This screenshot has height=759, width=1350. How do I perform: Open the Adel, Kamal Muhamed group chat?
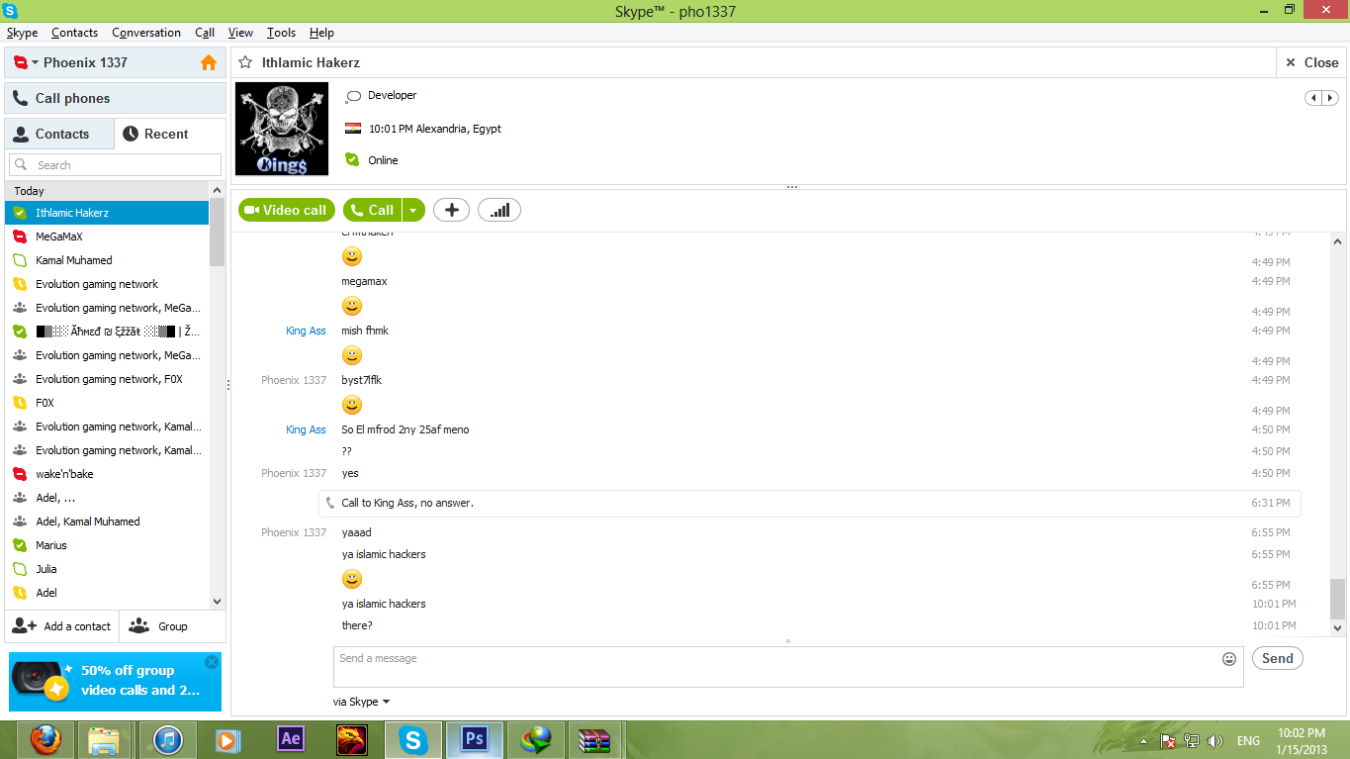pyautogui.click(x=107, y=522)
